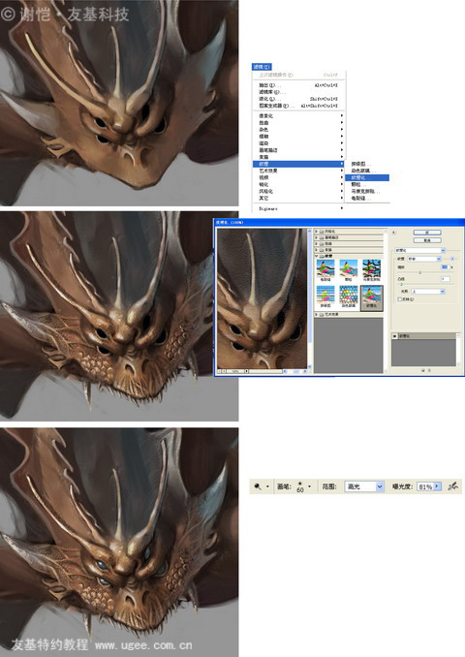Viewport: 465px width, 657px height.
Task: Pick the Mosaic Tiles filter thumbnail
Action: tap(372, 270)
